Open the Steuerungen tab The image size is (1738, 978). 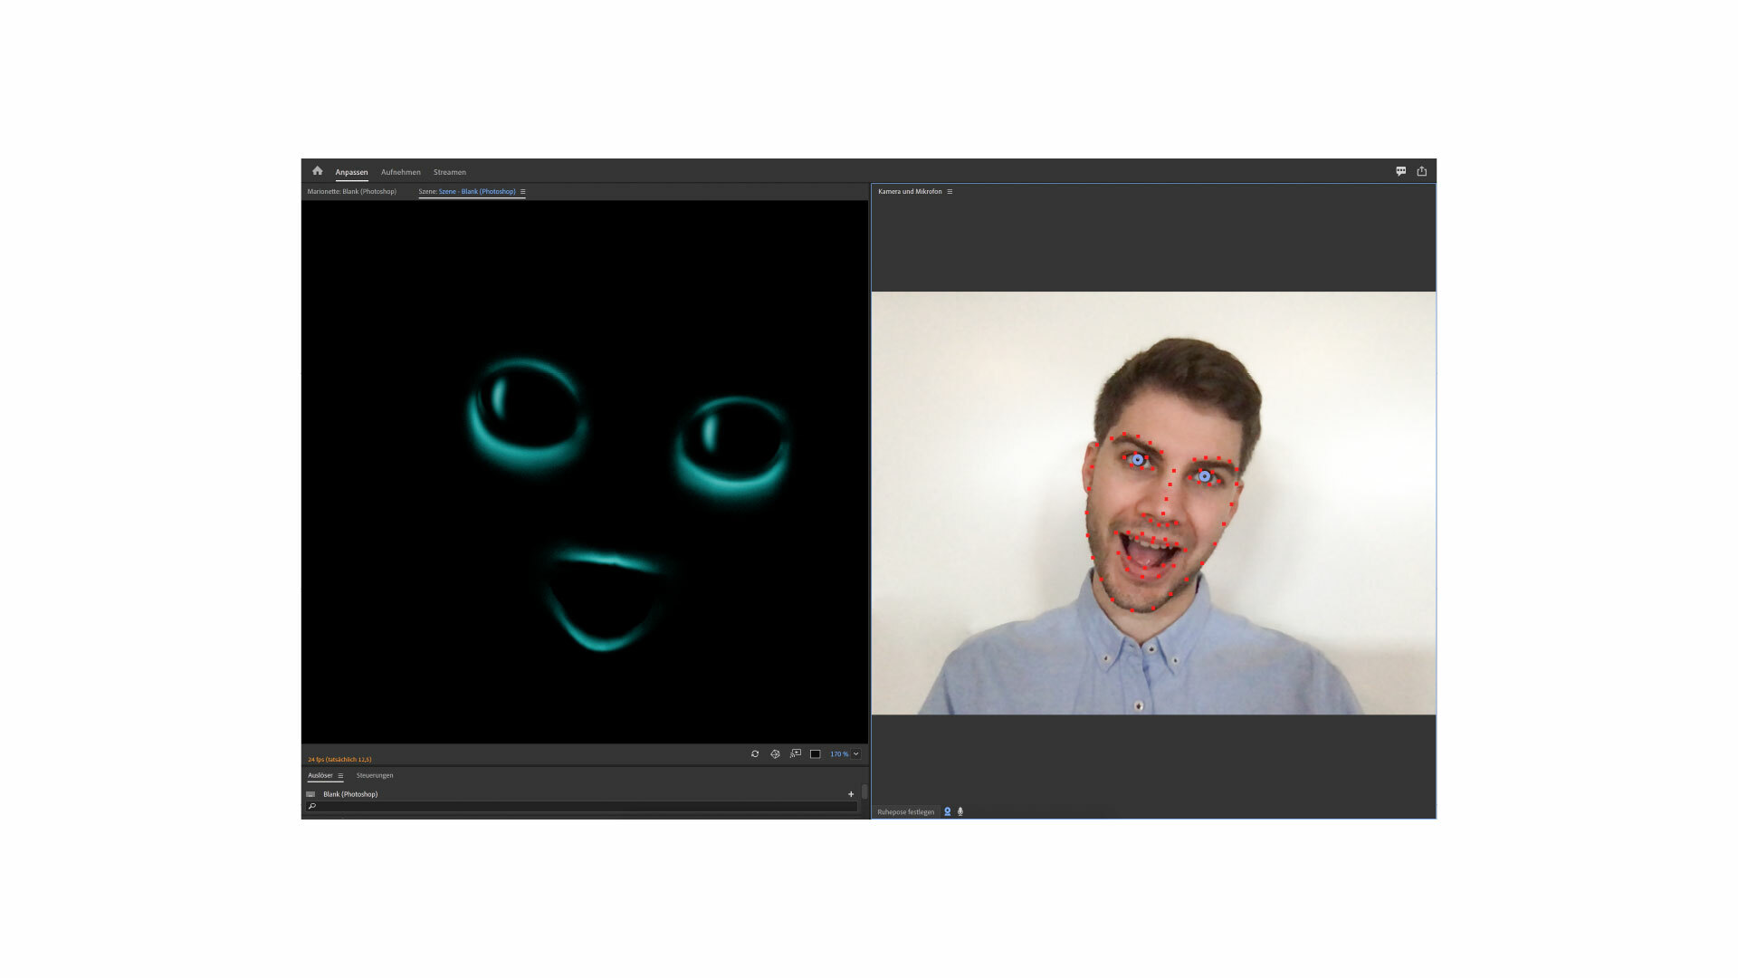pyautogui.click(x=374, y=775)
